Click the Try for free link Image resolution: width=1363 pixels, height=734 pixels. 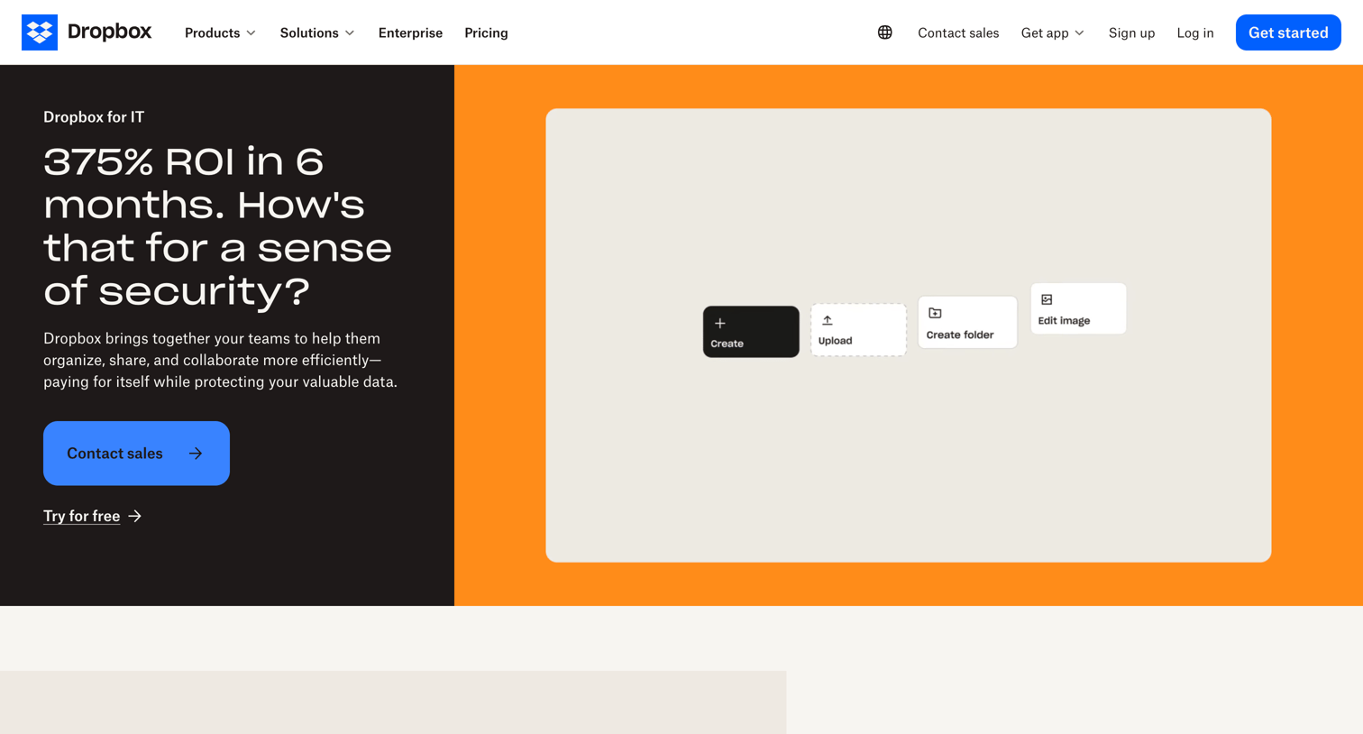[82, 516]
